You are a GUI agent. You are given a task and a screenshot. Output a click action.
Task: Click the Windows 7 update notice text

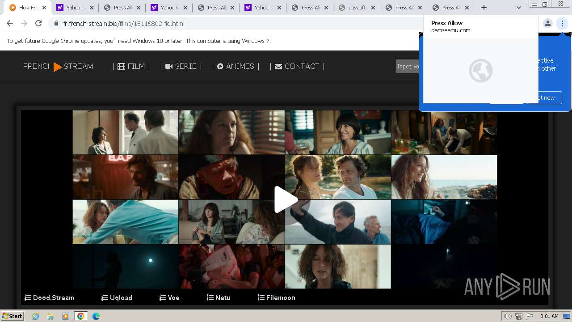click(139, 41)
